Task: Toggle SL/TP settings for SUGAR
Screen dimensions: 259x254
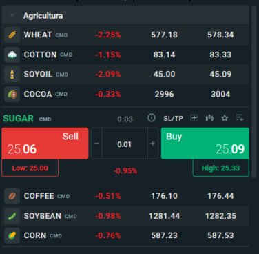Action: pyautogui.click(x=174, y=119)
